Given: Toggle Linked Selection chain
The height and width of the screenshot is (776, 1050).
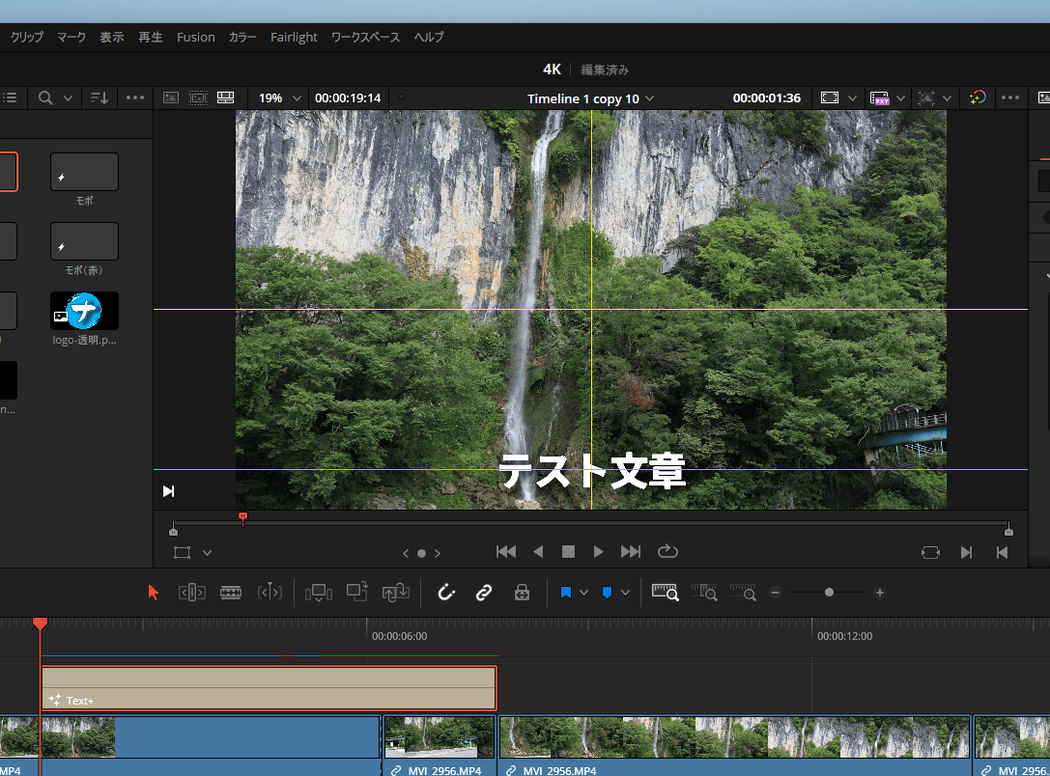Looking at the screenshot, I should [x=484, y=592].
